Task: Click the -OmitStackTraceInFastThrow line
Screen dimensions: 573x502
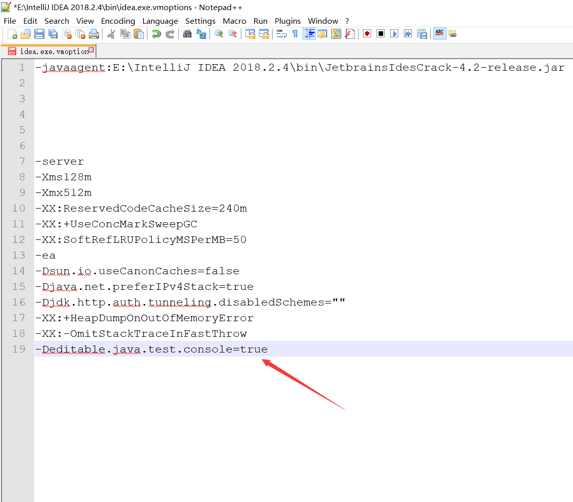Action: point(141,334)
